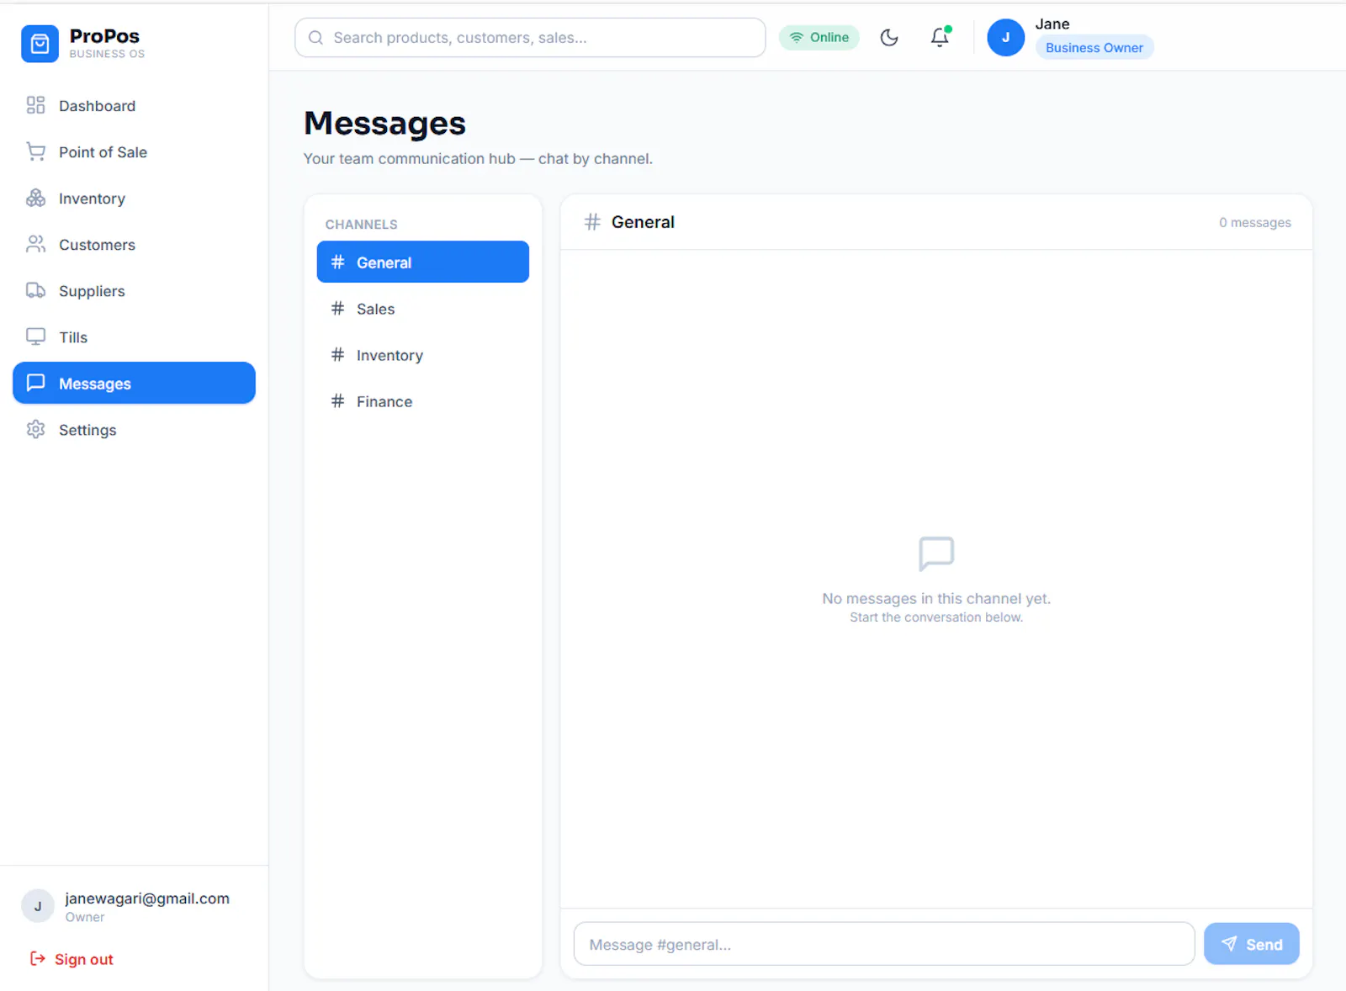Open Point of Sale page
This screenshot has height=991, width=1346.
(134, 151)
